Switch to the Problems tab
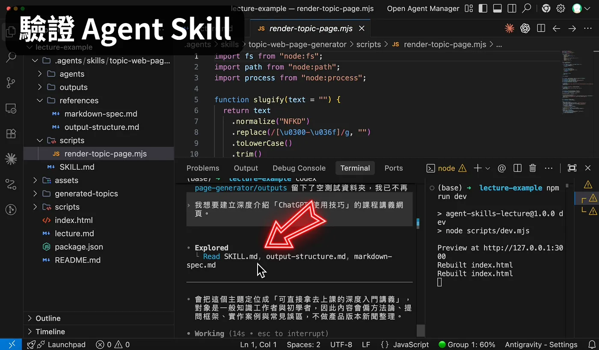This screenshot has height=350, width=599. coord(203,168)
